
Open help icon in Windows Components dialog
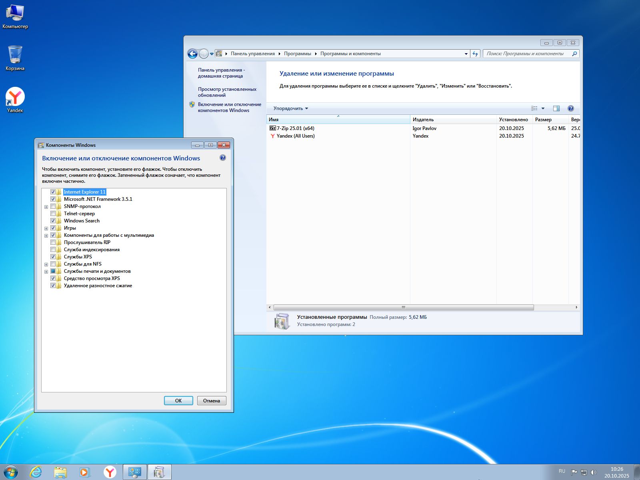point(223,158)
